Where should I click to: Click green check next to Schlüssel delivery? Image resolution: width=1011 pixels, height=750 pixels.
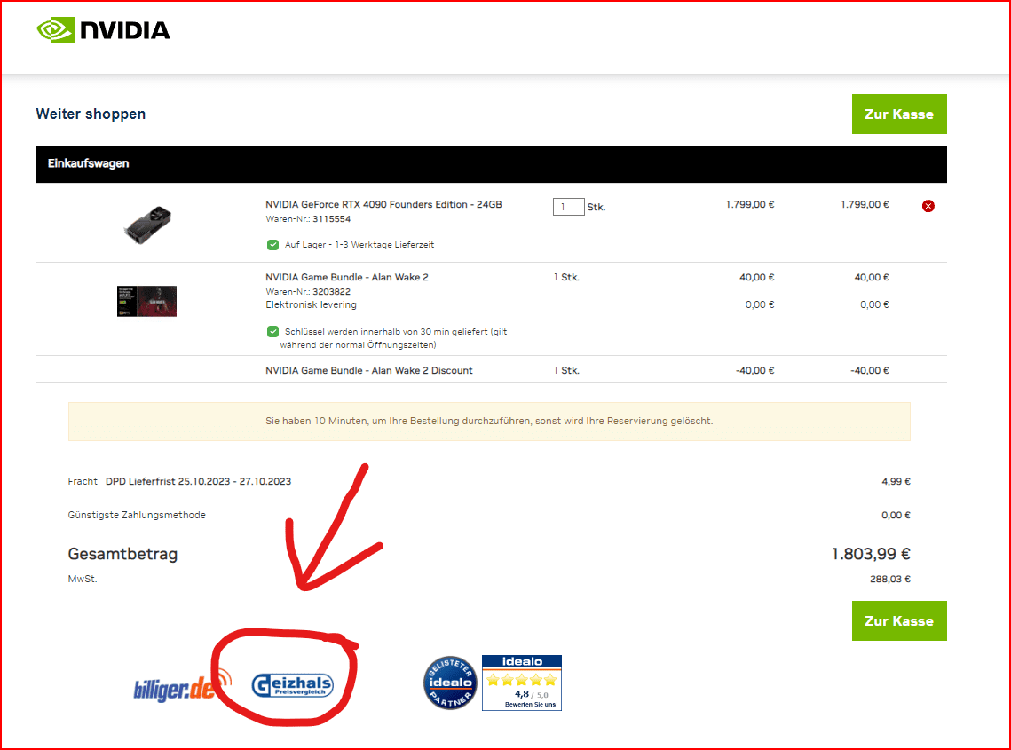[272, 331]
